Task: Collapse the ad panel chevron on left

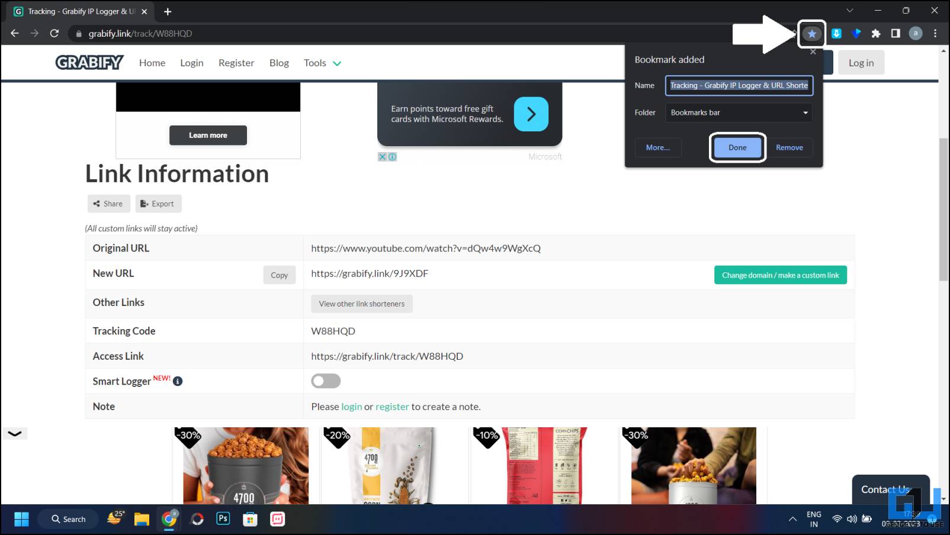Action: (x=15, y=433)
